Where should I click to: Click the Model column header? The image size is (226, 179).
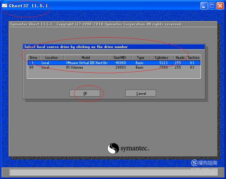(x=86, y=57)
